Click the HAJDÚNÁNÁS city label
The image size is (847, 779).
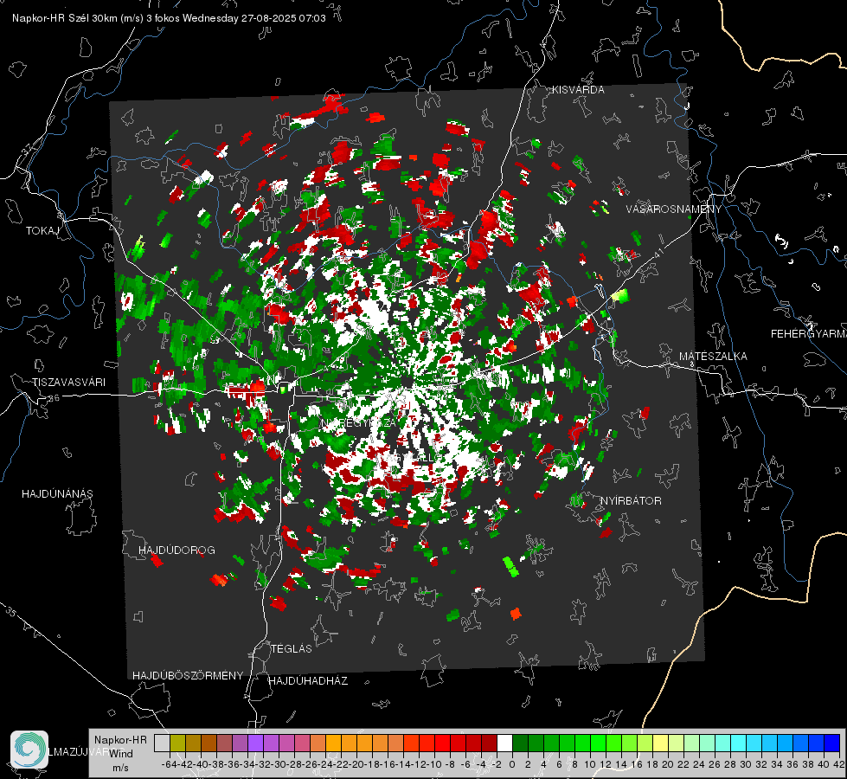click(x=57, y=493)
